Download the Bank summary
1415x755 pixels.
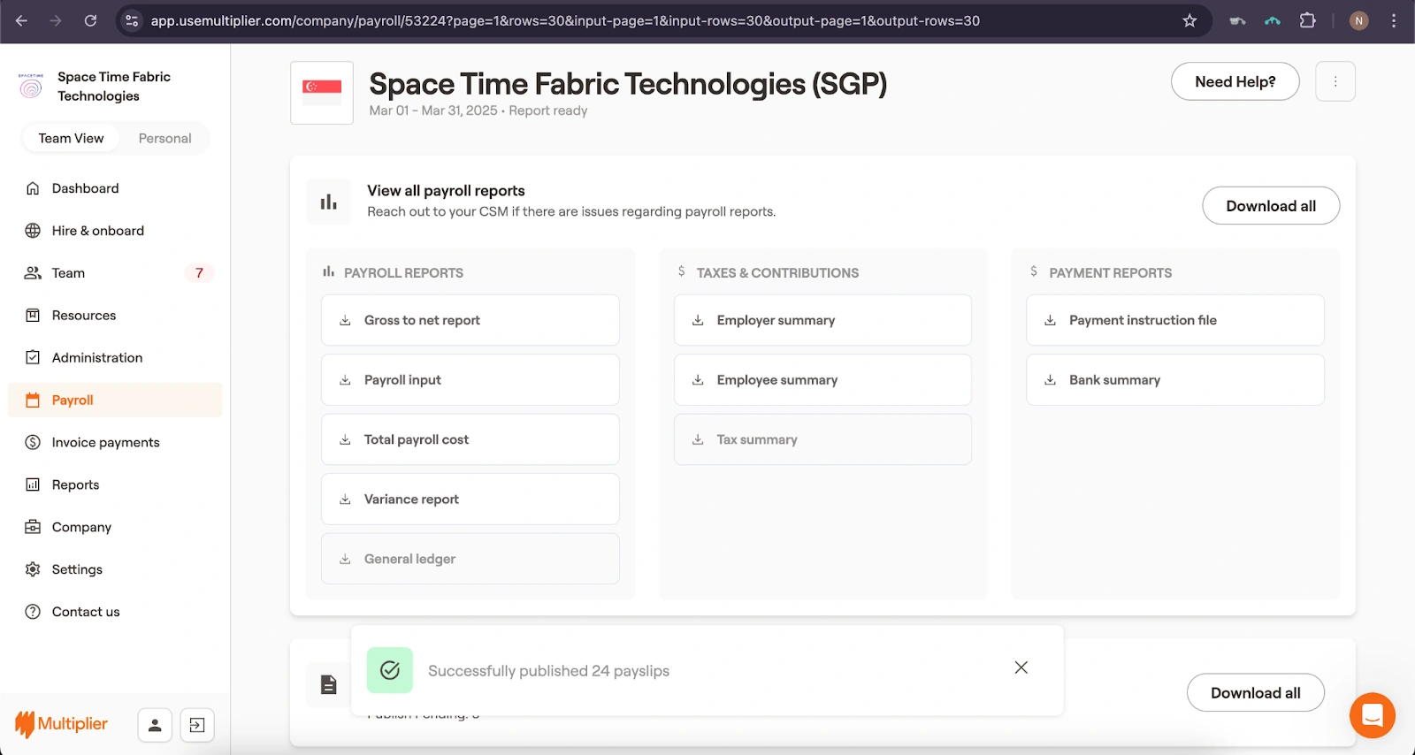coord(1175,380)
